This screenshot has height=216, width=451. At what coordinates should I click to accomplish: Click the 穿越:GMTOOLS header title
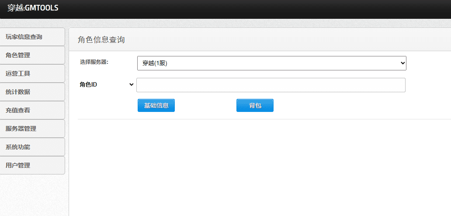point(33,8)
